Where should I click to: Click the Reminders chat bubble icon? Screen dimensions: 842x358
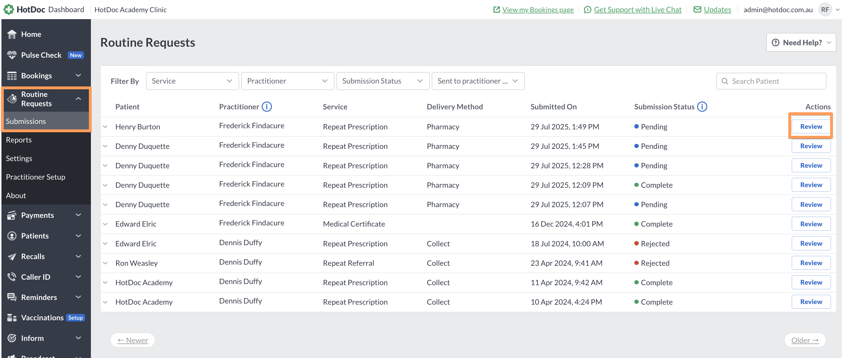click(x=12, y=297)
